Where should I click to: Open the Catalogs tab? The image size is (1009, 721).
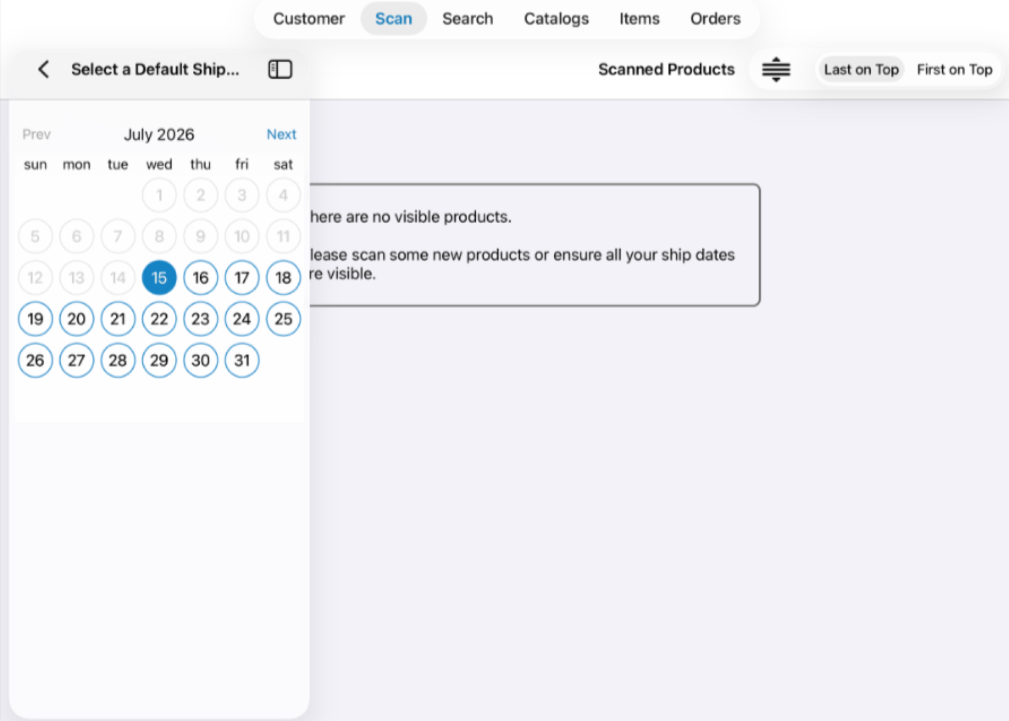pyautogui.click(x=557, y=19)
